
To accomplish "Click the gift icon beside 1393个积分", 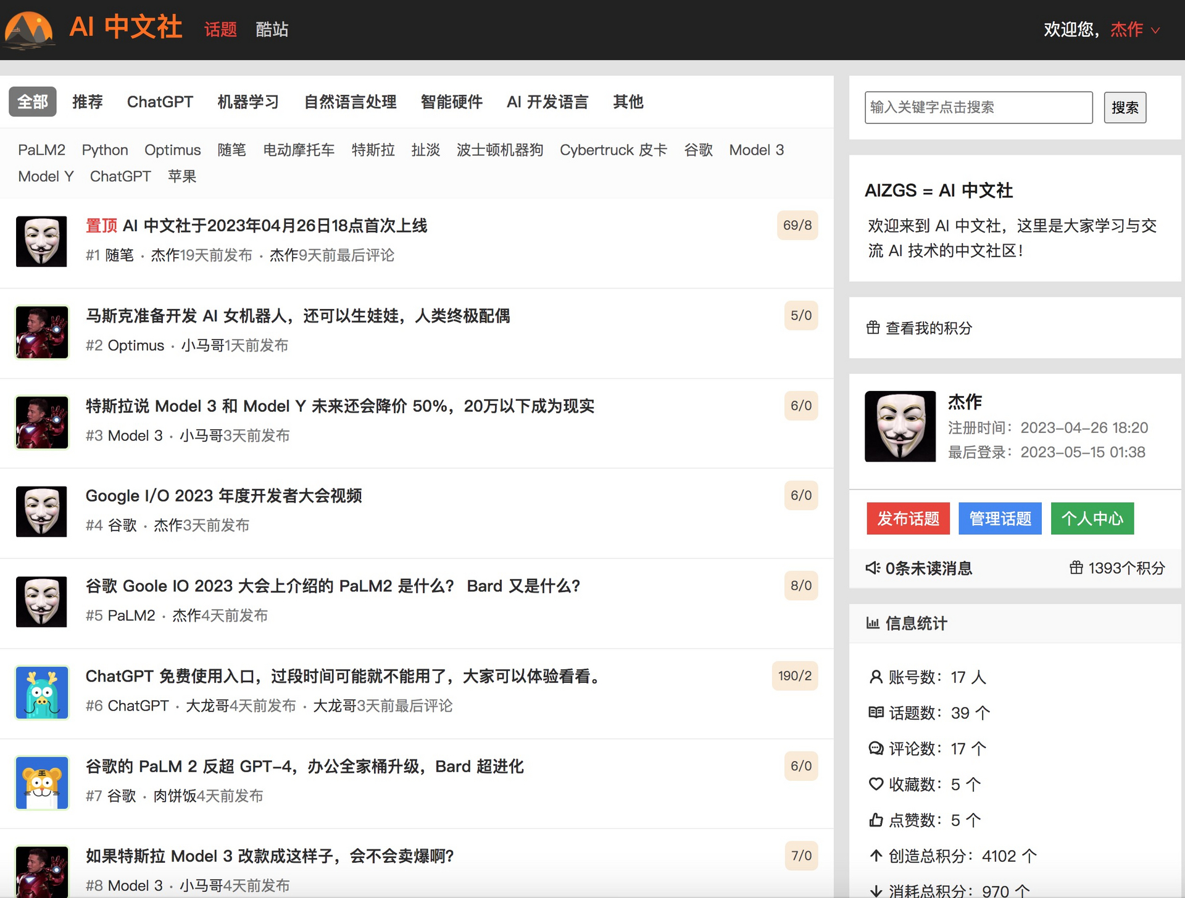I will pyautogui.click(x=1076, y=567).
